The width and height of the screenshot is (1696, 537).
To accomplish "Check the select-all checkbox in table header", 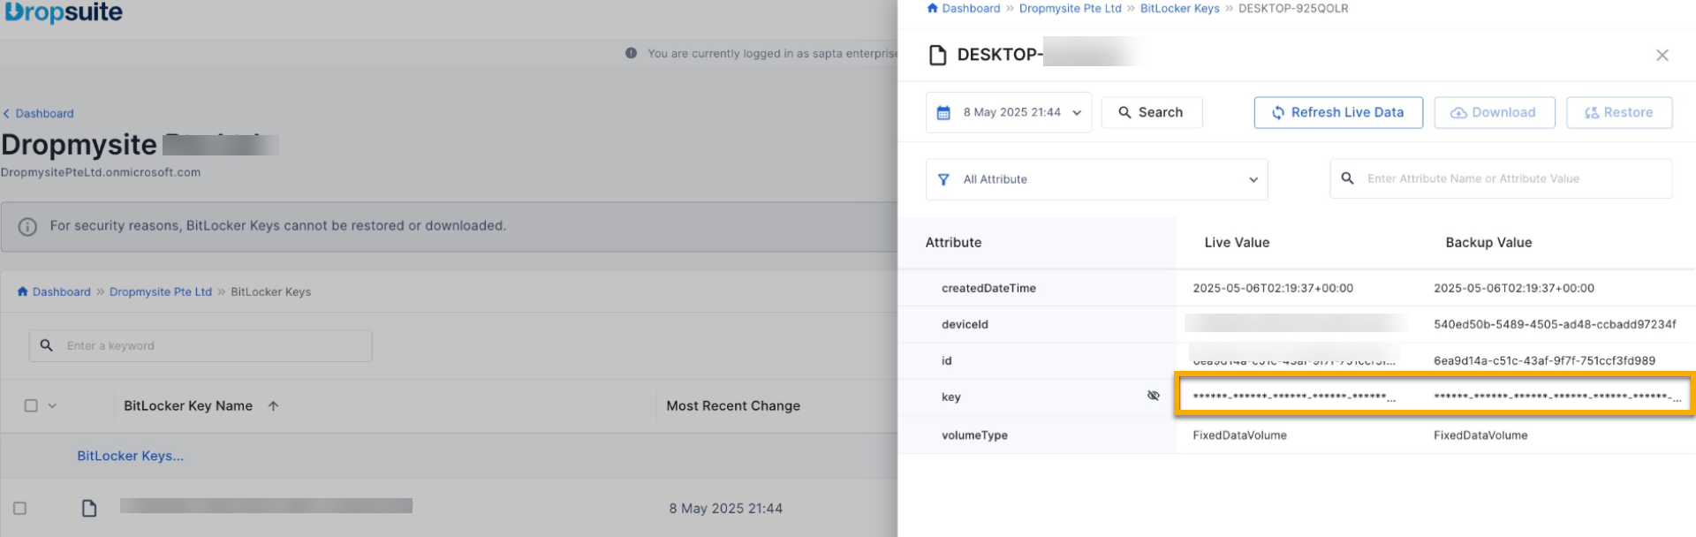I will point(31,406).
